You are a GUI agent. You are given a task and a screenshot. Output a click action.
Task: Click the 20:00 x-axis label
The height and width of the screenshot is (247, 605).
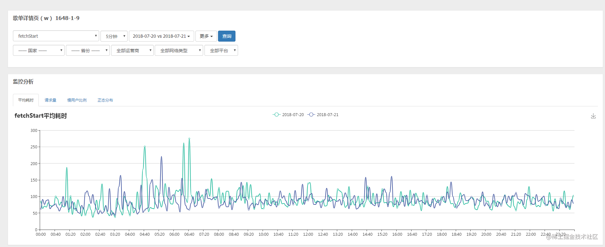tap(486, 234)
